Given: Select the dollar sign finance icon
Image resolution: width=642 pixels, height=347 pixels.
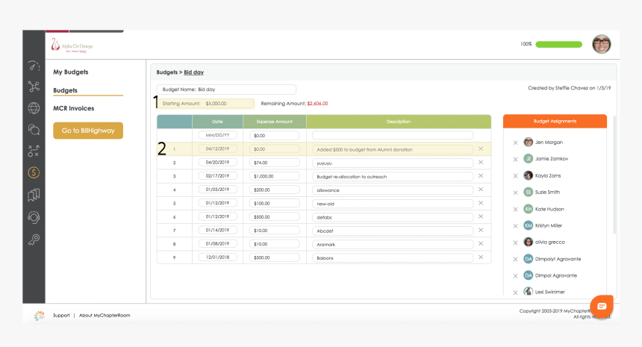Looking at the screenshot, I should 34,173.
